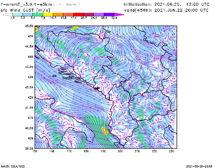This screenshot has width=218, height=168.
Task: Click the yellow gust maximum near 19E 40.5N
Action: 105,131
